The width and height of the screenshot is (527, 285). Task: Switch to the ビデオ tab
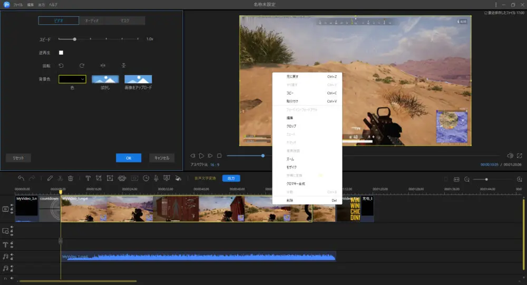click(59, 21)
